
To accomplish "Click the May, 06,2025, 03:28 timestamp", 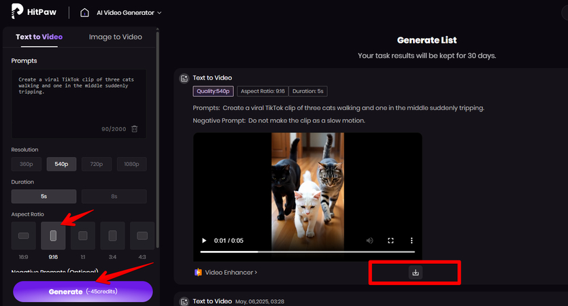I will point(260,301).
